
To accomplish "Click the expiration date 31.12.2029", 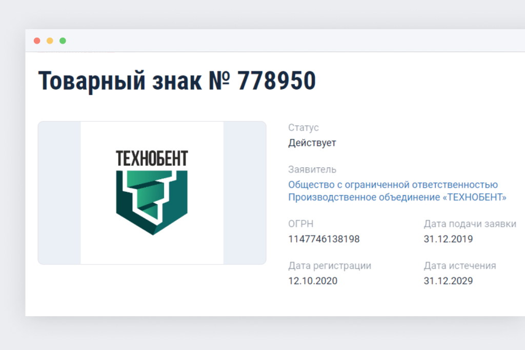I will [x=448, y=281].
